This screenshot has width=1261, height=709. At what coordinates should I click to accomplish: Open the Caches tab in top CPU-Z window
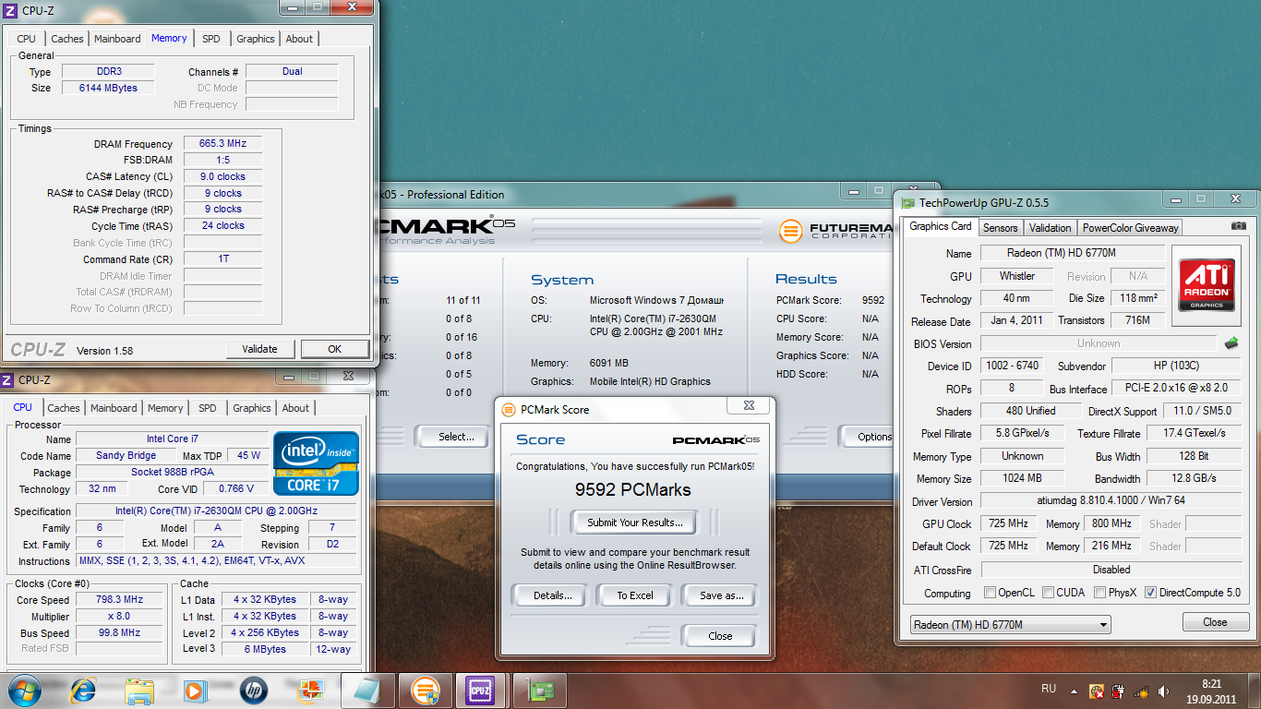[x=67, y=39]
